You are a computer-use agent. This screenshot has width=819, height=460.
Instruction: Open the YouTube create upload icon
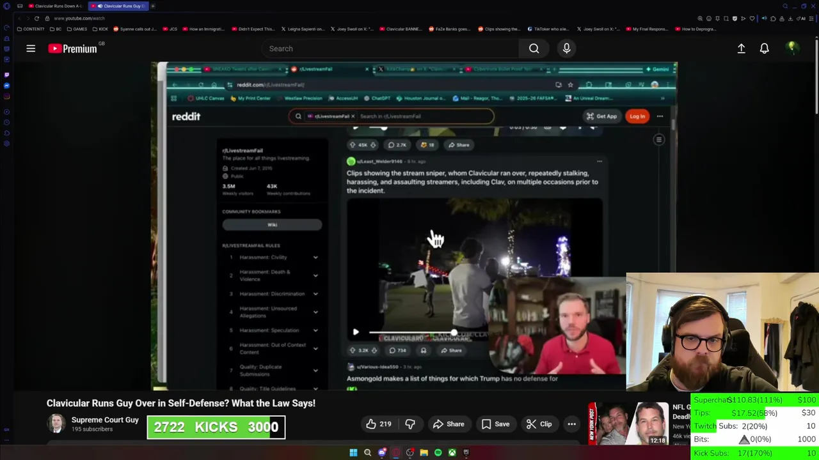741,49
